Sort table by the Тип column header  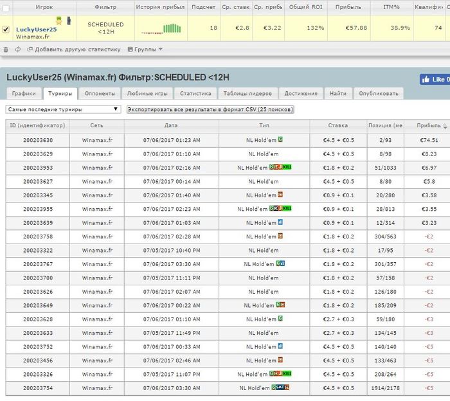coord(264,125)
